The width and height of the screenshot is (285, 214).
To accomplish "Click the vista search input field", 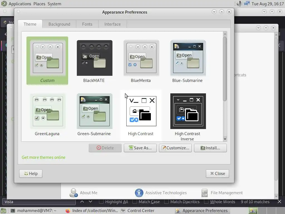I will [39, 202].
